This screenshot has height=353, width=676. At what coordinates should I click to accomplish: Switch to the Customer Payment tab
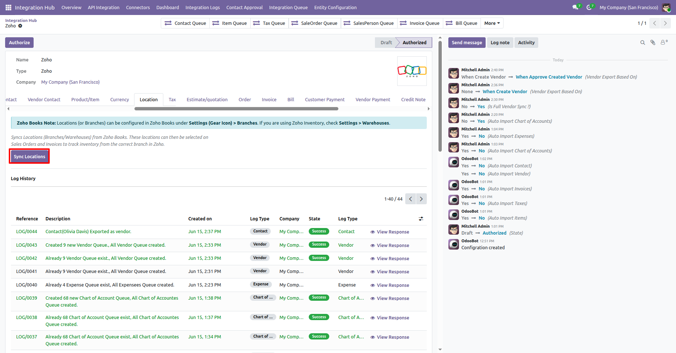click(325, 99)
